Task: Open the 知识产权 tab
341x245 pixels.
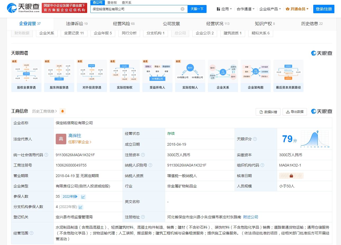Action: point(265,24)
